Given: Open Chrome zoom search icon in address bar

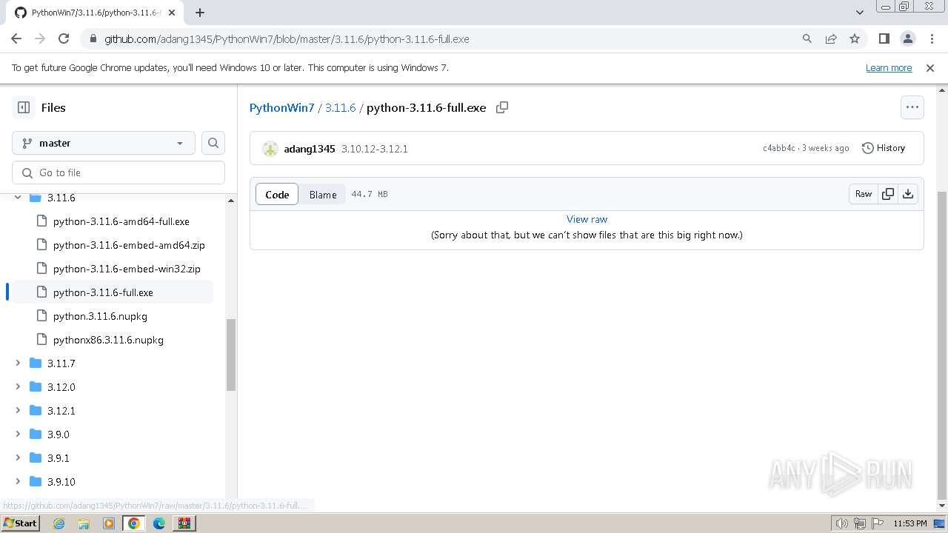Looking at the screenshot, I should coord(807,38).
